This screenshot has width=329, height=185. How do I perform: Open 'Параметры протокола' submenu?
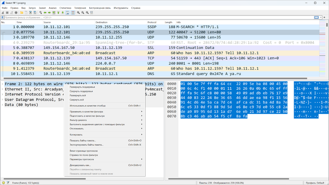pos(106,159)
